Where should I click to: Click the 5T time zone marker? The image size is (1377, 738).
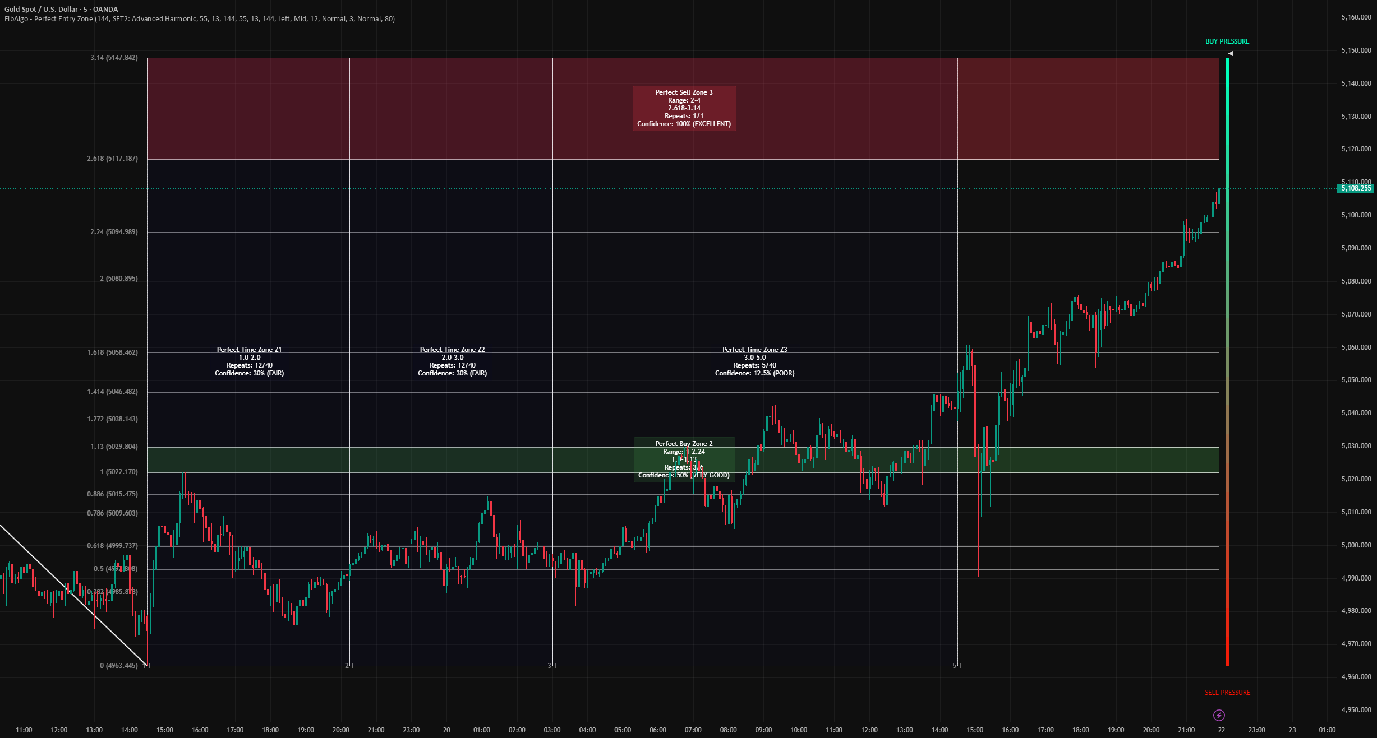pos(957,666)
